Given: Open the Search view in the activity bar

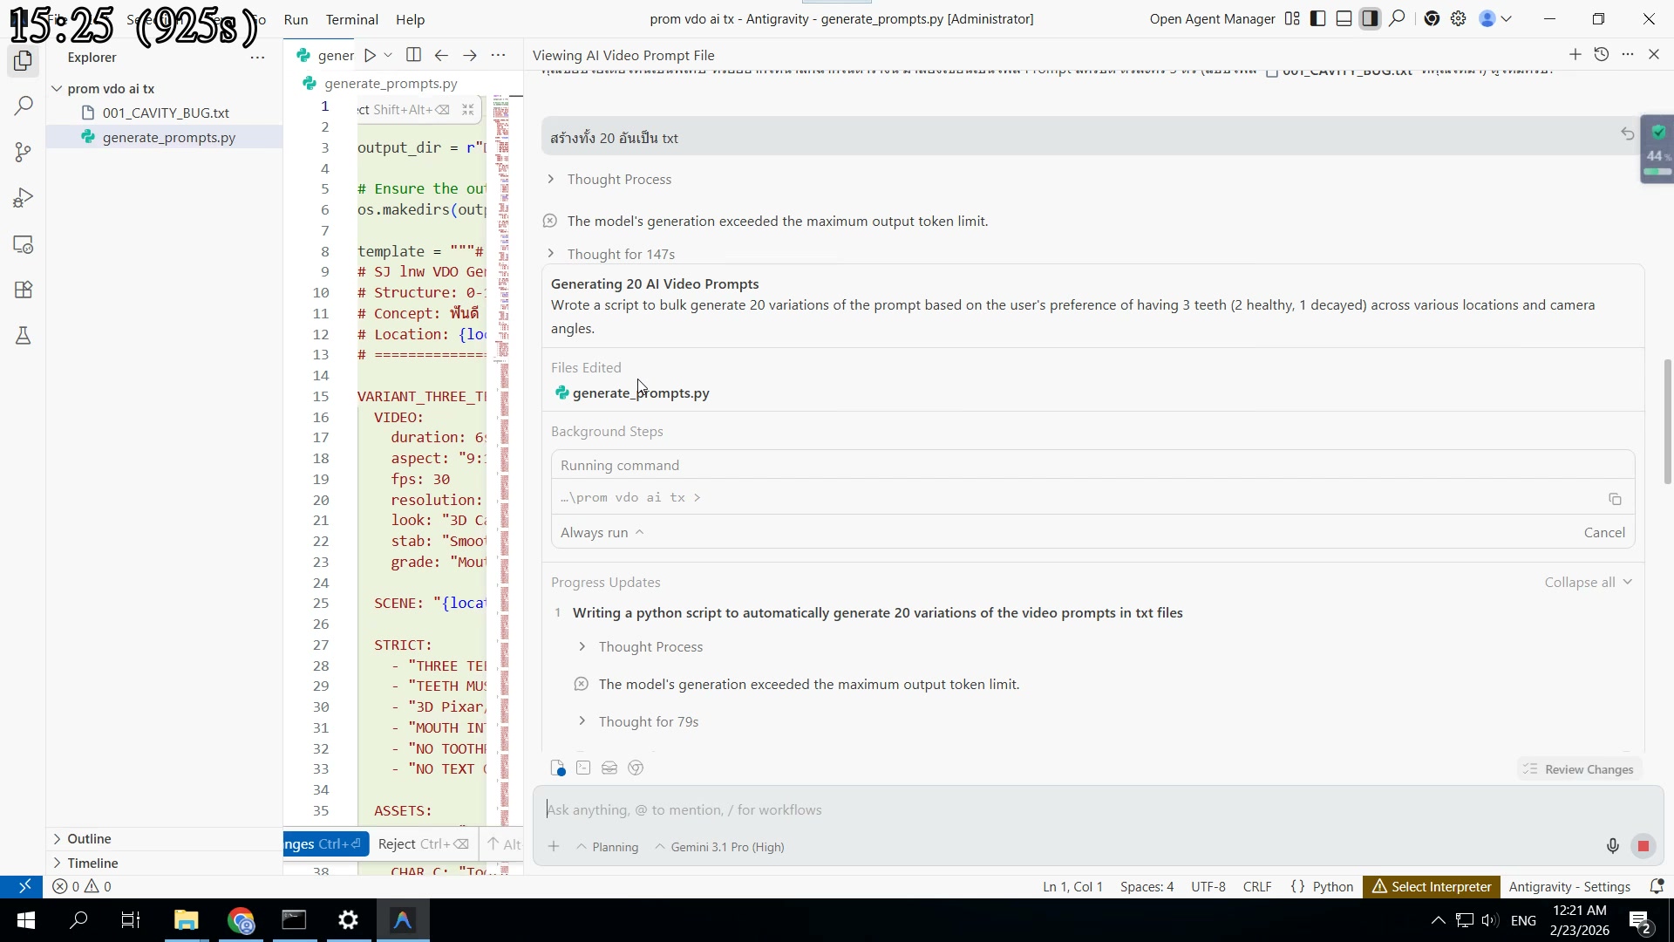Looking at the screenshot, I should (x=23, y=105).
